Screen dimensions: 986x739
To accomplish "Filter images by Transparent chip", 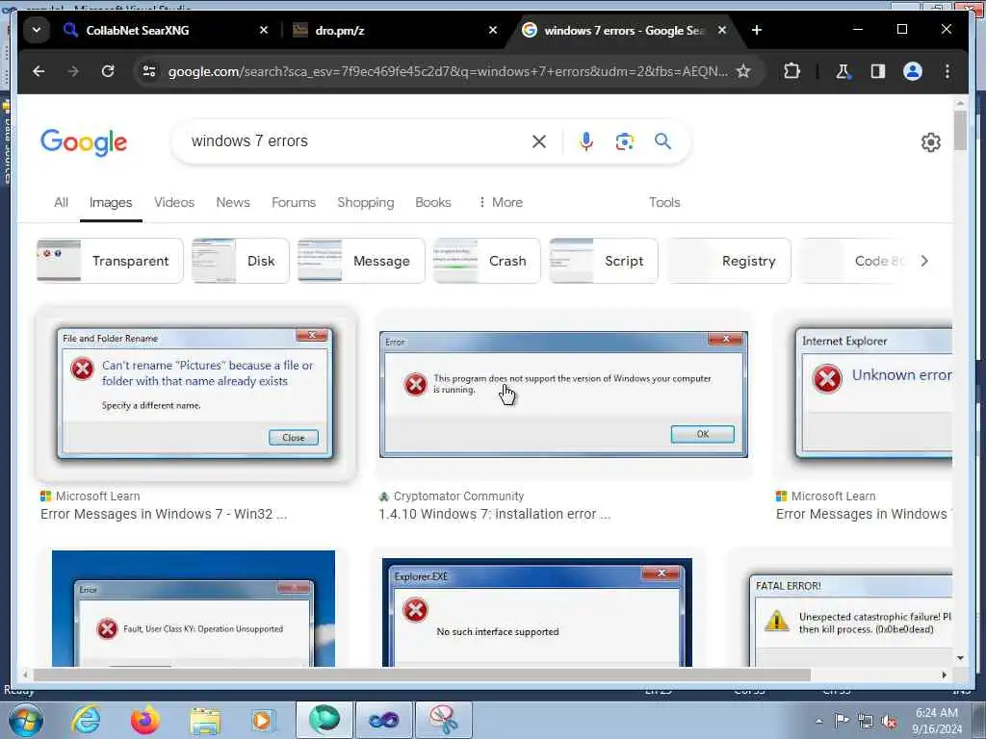I will (x=110, y=261).
